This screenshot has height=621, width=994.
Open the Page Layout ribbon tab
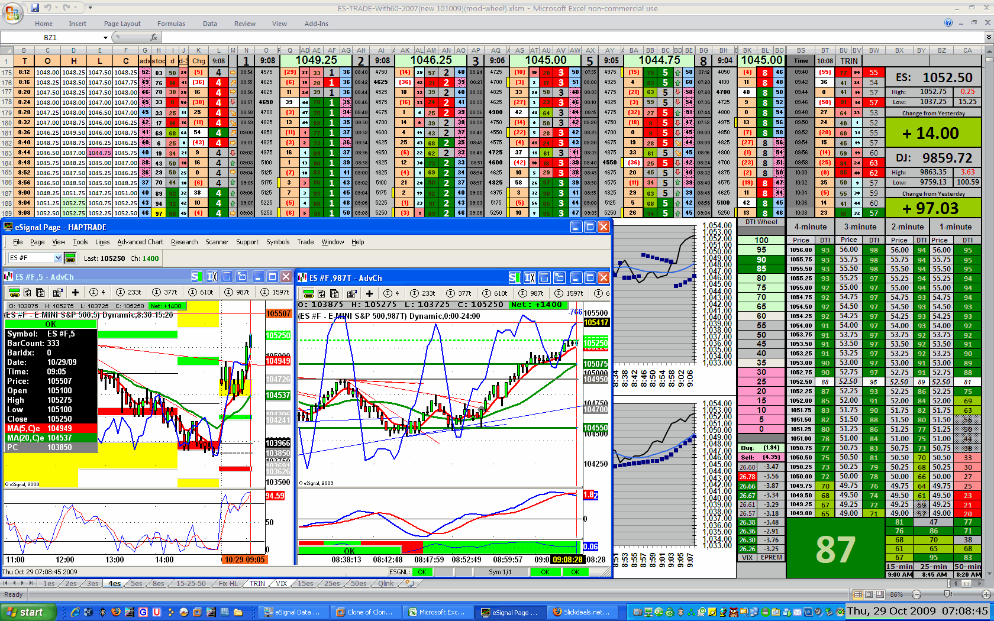122,24
